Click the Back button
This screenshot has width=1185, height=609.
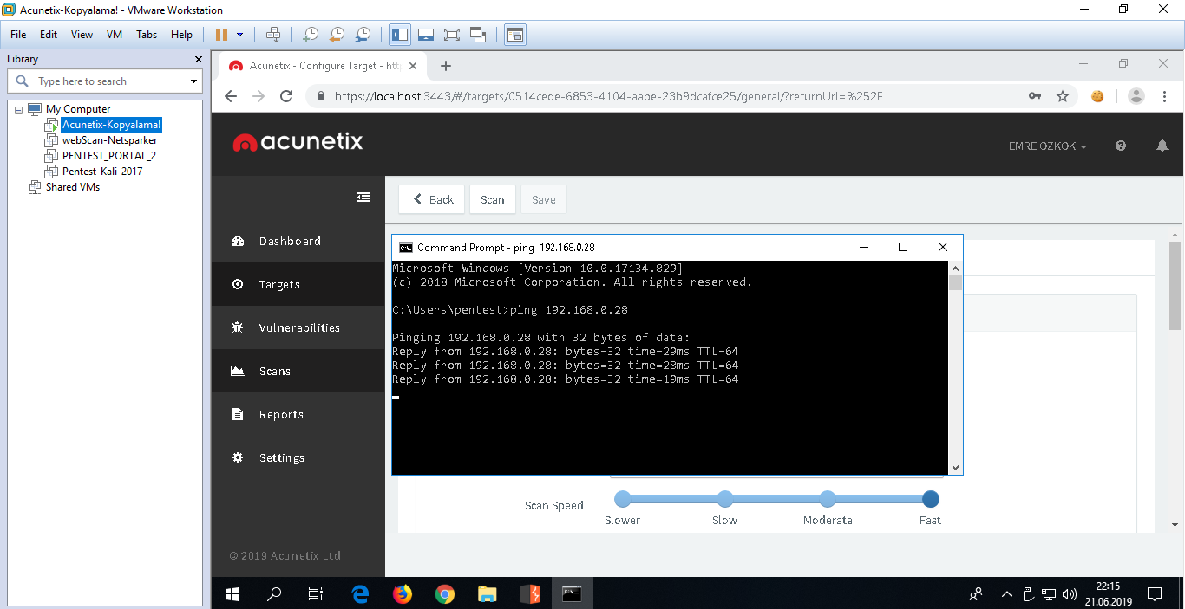pos(432,199)
